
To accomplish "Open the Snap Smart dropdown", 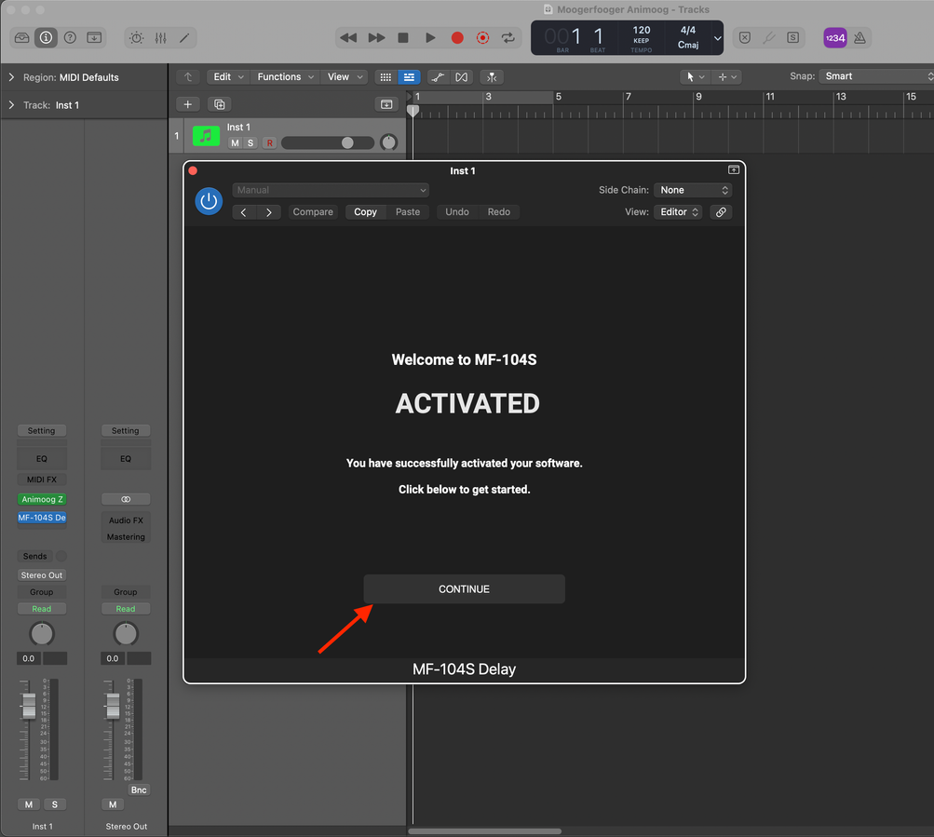I will coord(877,76).
